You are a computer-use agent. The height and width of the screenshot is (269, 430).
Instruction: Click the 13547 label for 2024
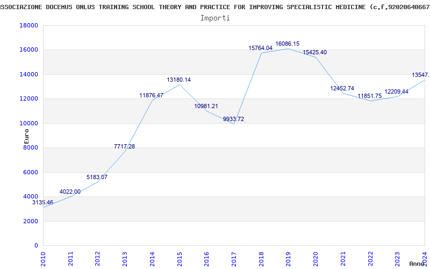pyautogui.click(x=421, y=75)
